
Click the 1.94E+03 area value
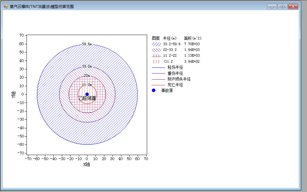(x=192, y=50)
